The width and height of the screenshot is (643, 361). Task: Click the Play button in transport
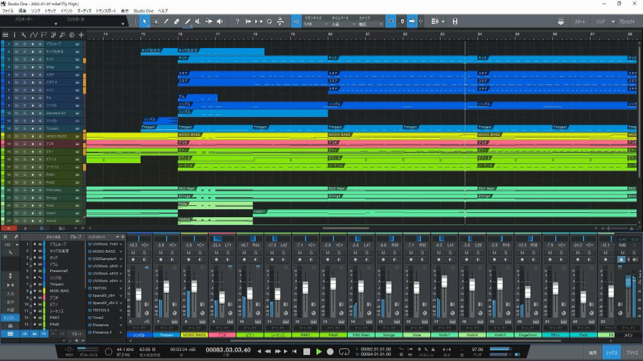[319, 351]
